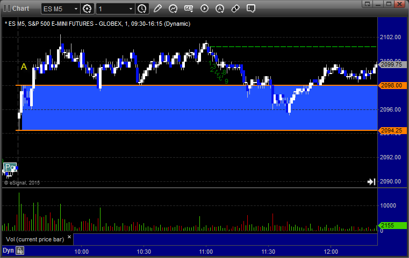This screenshot has height=258, width=409.
Task: Close the chart window with red X
Action: coord(399,4)
